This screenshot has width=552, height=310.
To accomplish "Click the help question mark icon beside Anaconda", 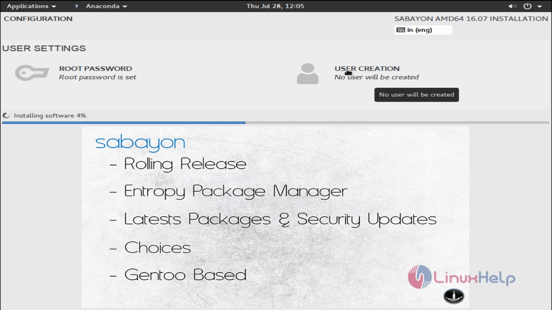I will tap(76, 6).
